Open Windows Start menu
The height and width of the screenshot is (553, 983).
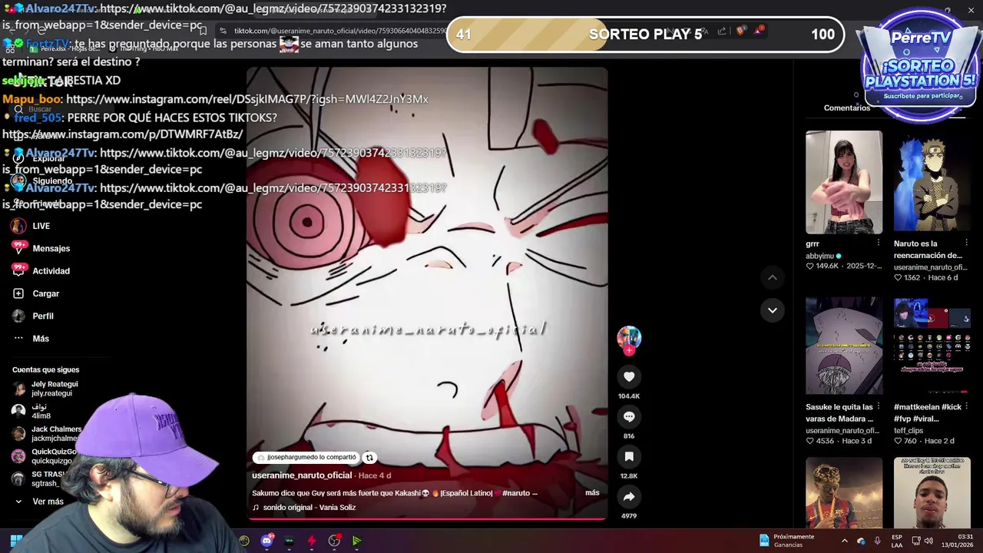[x=15, y=541]
